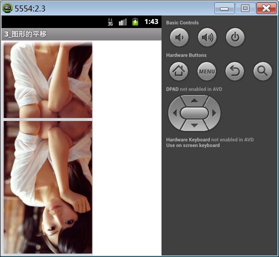Click the DPAD right arrow
This screenshot has width=279, height=257.
pos(214,113)
